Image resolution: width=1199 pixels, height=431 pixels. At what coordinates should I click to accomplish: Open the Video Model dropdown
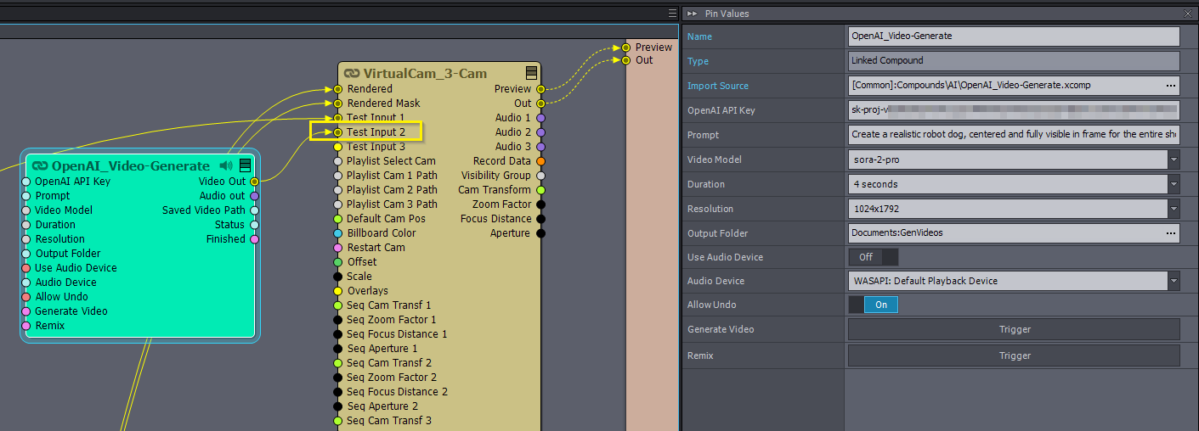coord(1174,160)
